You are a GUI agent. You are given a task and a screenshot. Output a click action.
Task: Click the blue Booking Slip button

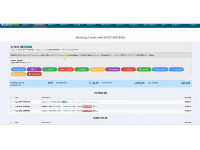point(19,69)
